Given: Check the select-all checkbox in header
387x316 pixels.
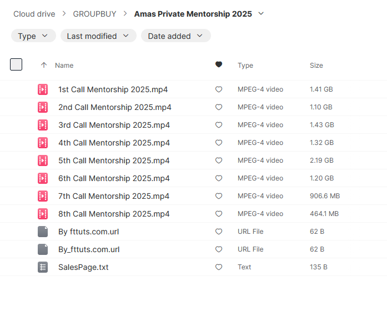Looking at the screenshot, I should point(16,64).
